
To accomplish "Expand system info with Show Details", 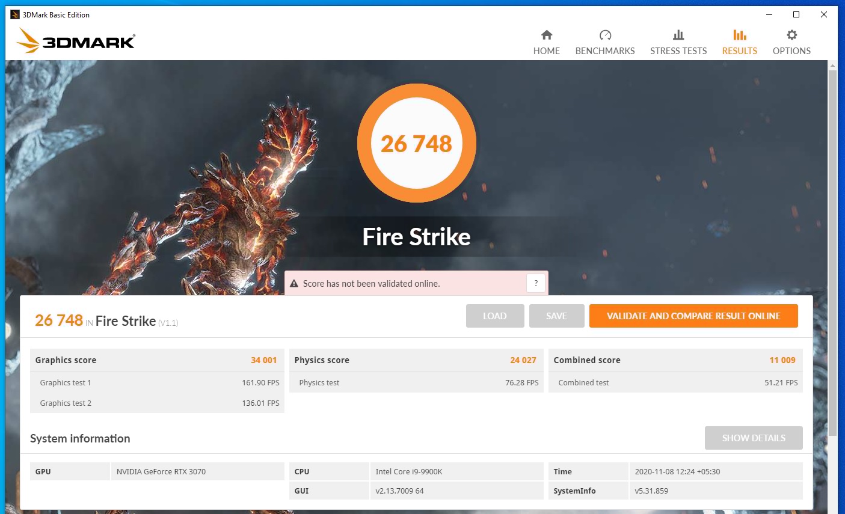I will (753, 438).
